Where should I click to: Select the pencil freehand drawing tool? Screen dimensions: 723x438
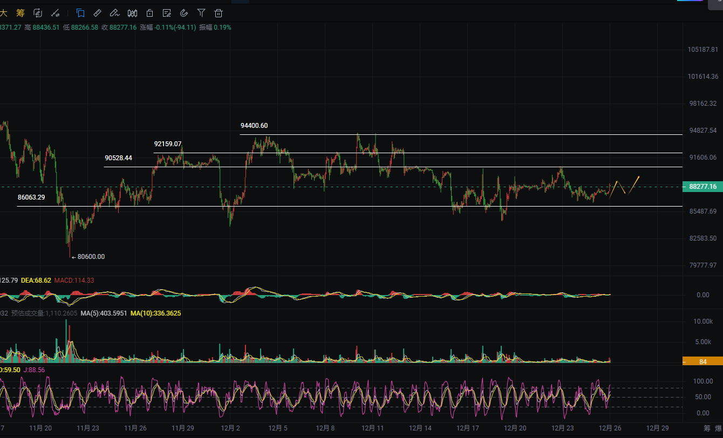pos(114,13)
